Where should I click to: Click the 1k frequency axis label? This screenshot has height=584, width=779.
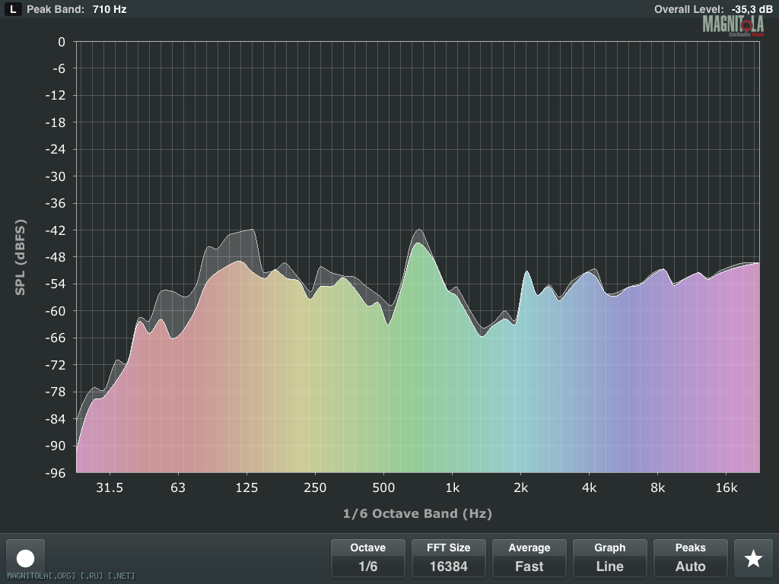(452, 487)
